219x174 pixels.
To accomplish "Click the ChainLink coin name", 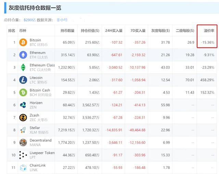I will click(38, 165).
